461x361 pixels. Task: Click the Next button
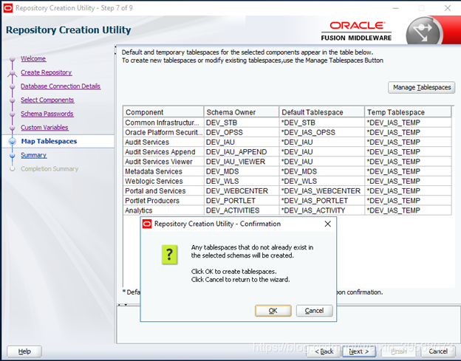(359, 351)
